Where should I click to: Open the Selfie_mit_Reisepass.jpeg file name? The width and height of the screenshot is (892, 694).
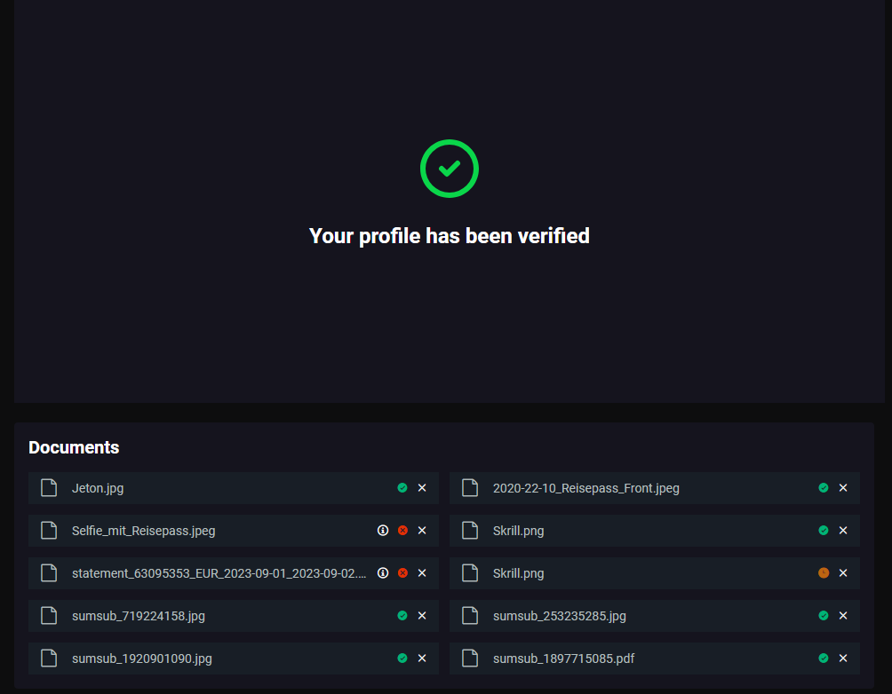[143, 531]
